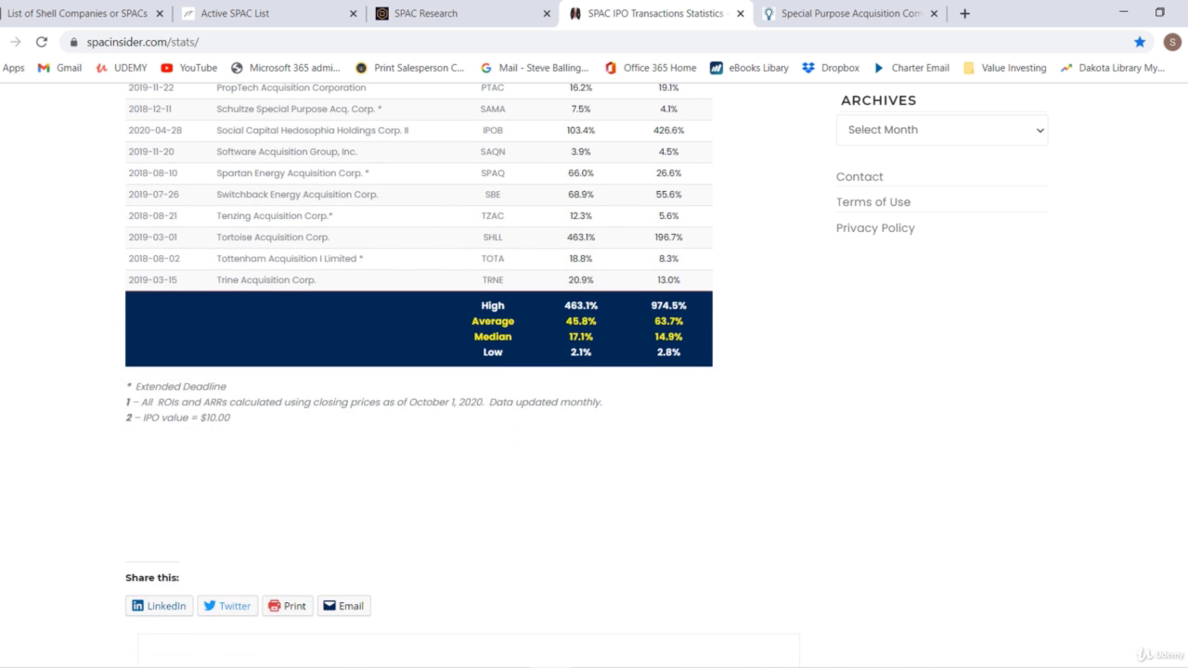Click the address bar URL field

pos(594,42)
